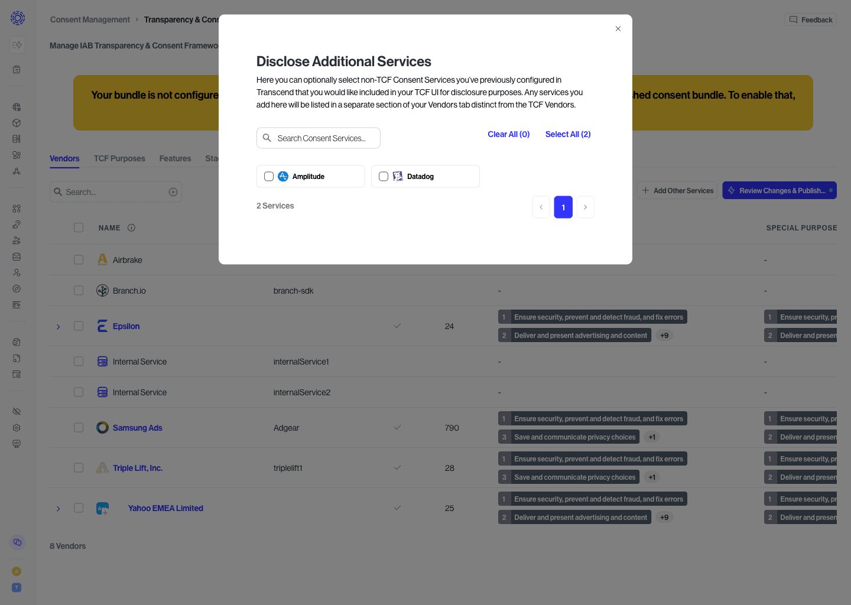
Task: Expand the +1 purposes badge in Triple Lift row
Action: (x=652, y=477)
